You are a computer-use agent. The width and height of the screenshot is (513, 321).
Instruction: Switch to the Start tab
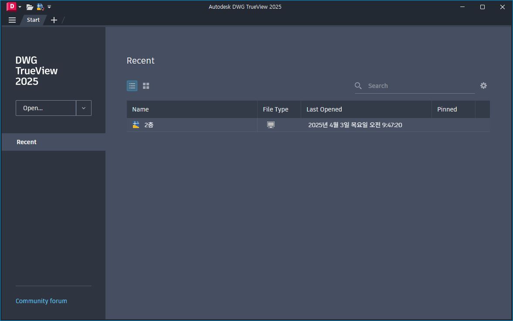[x=33, y=20]
